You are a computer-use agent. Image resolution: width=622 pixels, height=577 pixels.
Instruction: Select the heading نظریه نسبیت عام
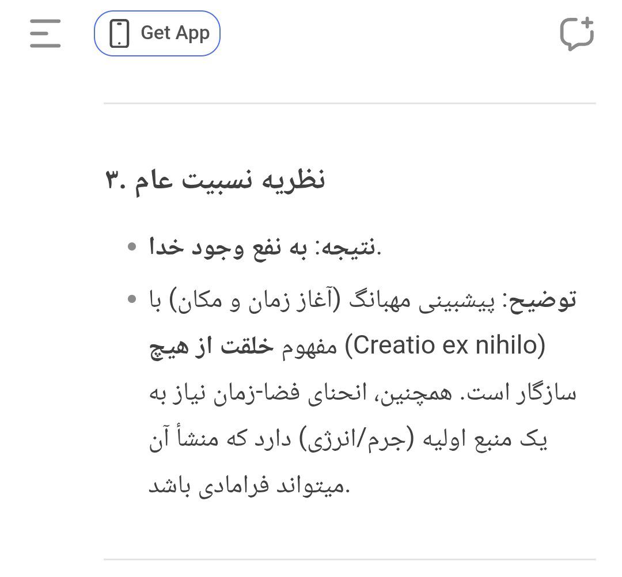[x=215, y=180]
